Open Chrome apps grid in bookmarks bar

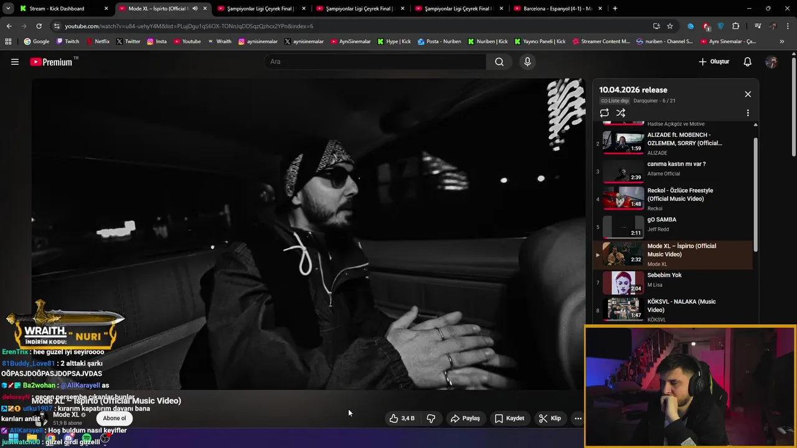(x=8, y=42)
